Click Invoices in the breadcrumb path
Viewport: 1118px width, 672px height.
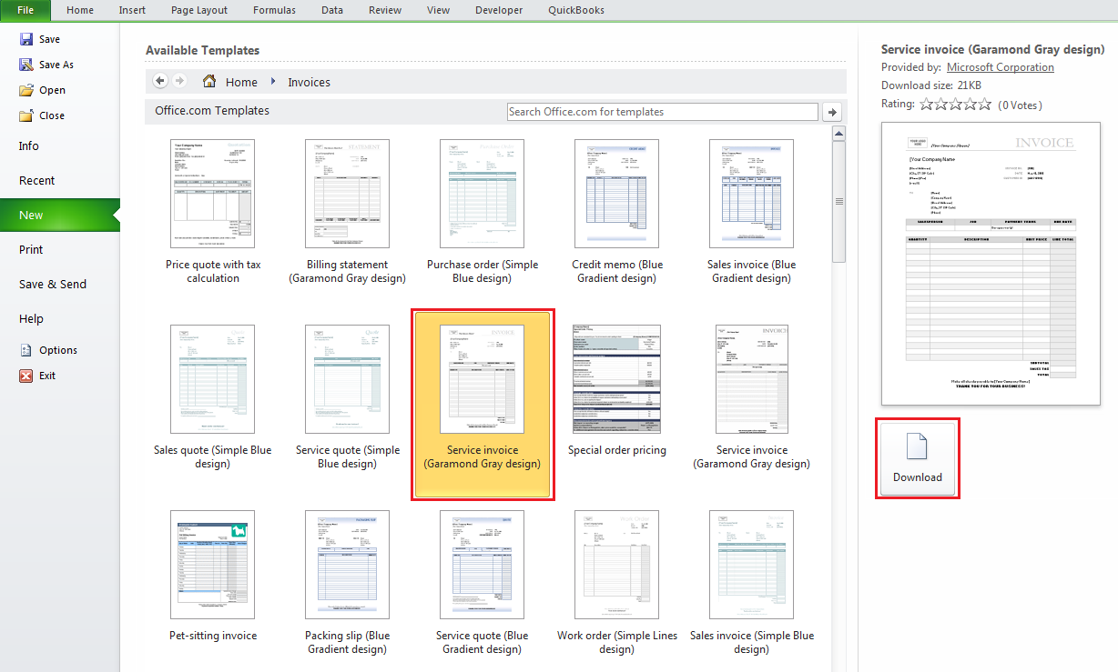309,82
